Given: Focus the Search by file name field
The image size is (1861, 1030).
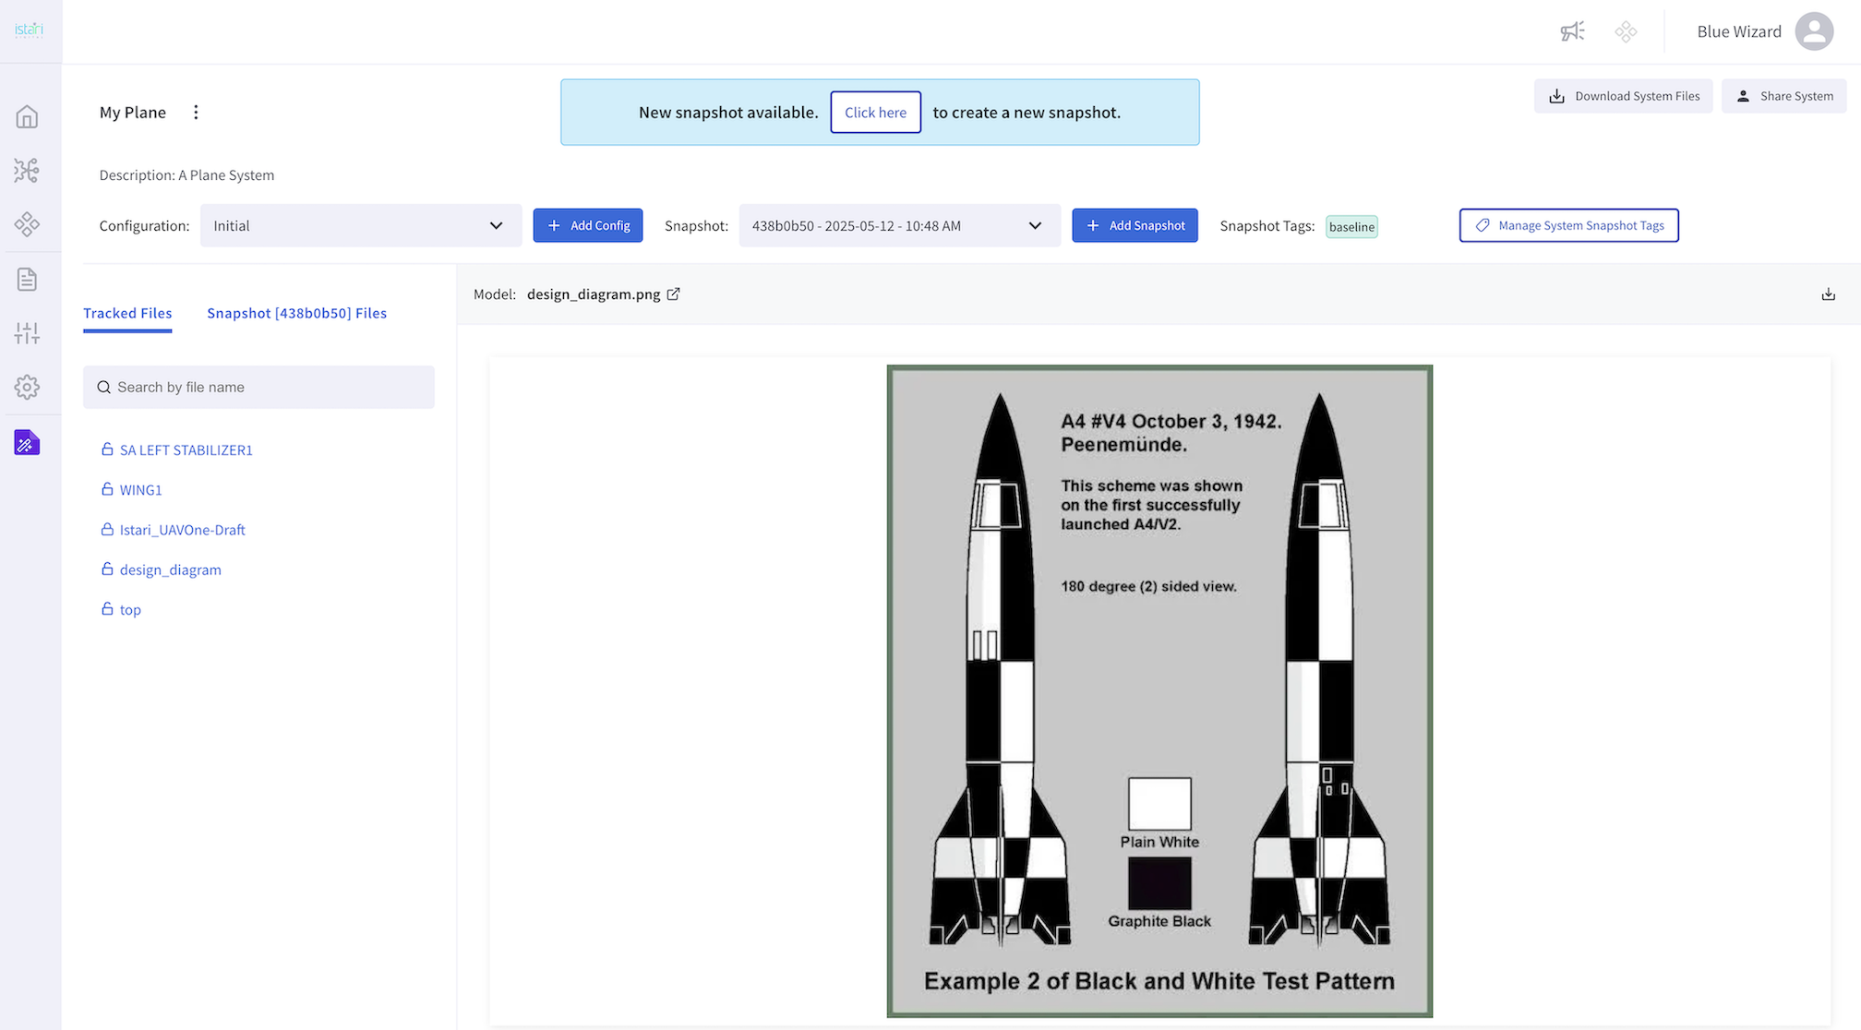Looking at the screenshot, I should point(268,388).
